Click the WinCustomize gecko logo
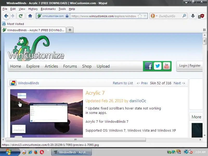 tap(36, 48)
